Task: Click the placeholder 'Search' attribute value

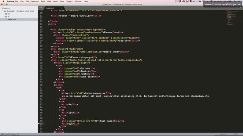Action: [x=133, y=38]
